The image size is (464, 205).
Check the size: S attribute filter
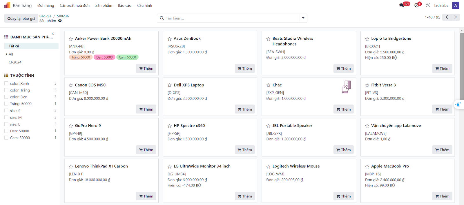pyautogui.click(x=6, y=111)
